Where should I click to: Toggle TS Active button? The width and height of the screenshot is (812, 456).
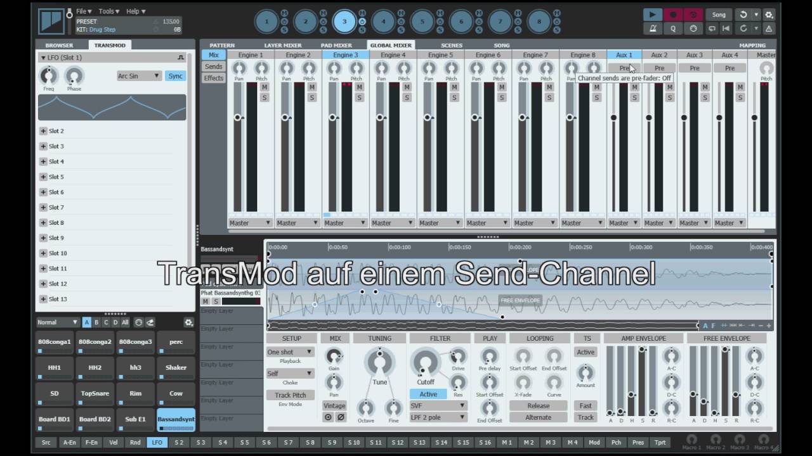[586, 352]
